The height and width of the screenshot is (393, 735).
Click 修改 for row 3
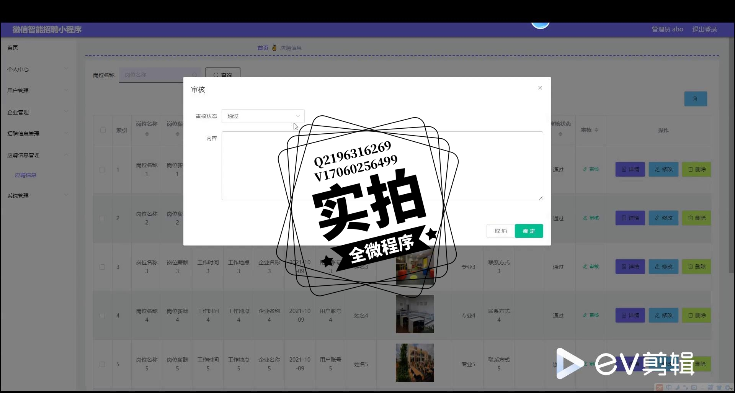click(663, 267)
